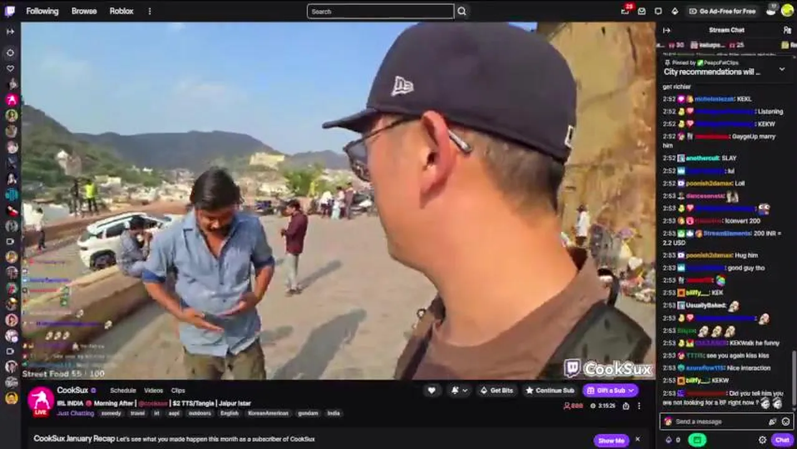Select the India tag

[334, 413]
